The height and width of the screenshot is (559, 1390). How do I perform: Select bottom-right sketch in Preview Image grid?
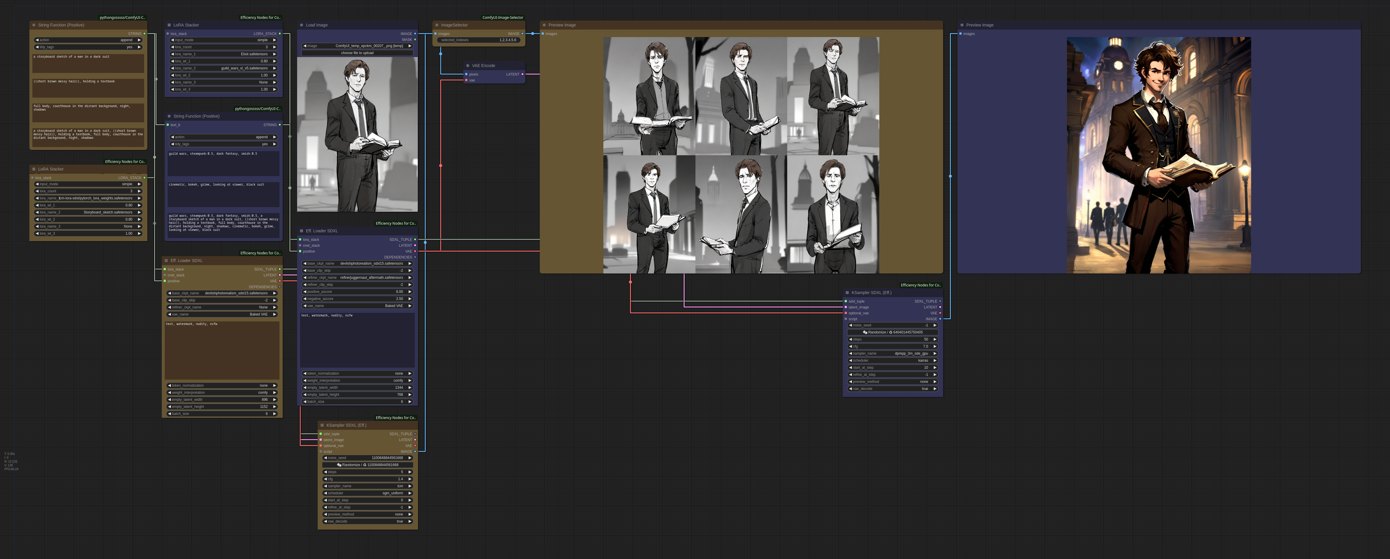pyautogui.click(x=833, y=214)
